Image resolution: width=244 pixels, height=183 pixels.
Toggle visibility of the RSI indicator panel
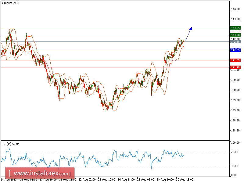114,157
